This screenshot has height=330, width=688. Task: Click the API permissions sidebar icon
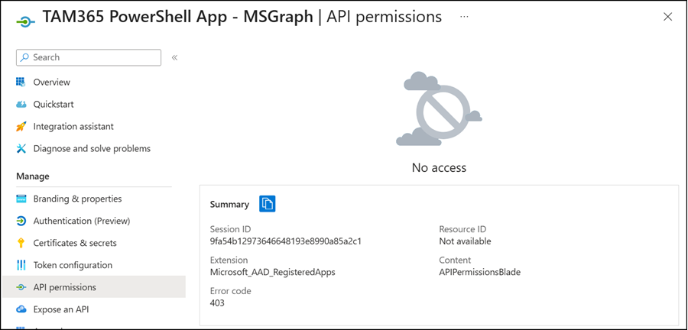(x=21, y=287)
